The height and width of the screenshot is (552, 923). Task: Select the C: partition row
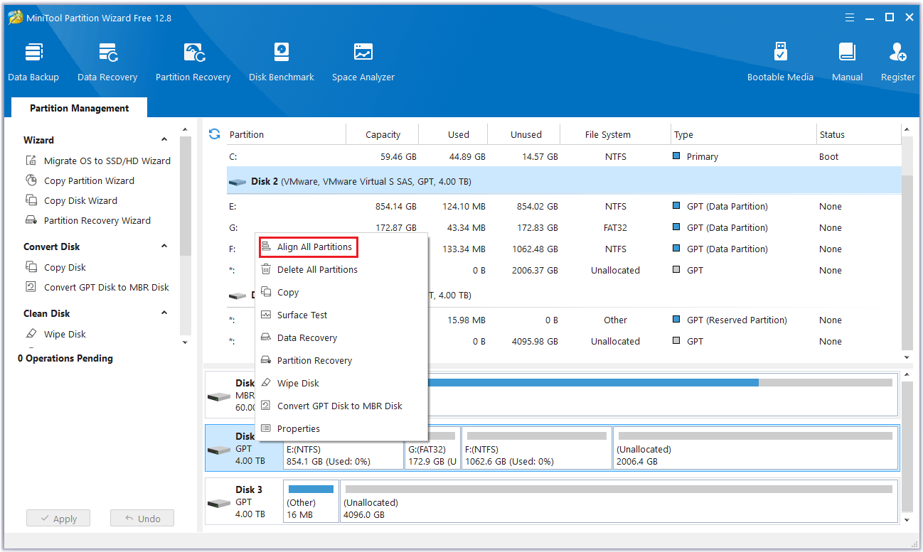pyautogui.click(x=563, y=156)
